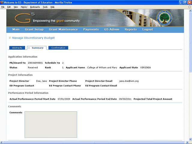The height and width of the screenshot is (144, 192).
Task: Close the Firefox window
Action: pos(190,2)
